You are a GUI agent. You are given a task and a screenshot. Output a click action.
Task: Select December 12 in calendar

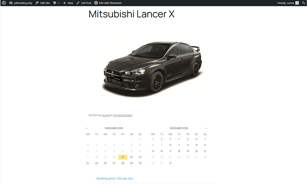coord(188,145)
